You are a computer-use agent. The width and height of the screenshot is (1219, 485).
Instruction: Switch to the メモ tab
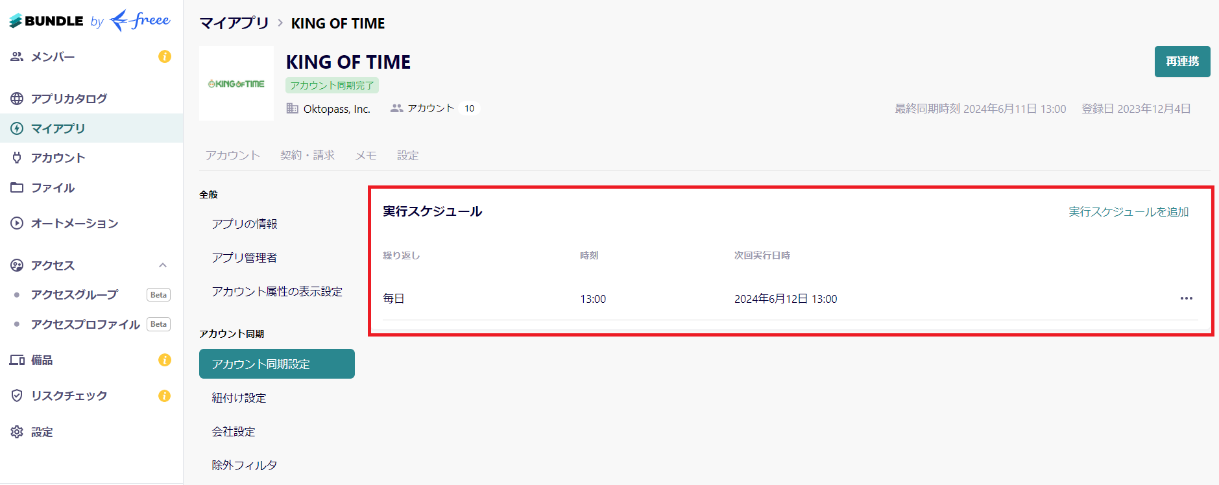366,156
